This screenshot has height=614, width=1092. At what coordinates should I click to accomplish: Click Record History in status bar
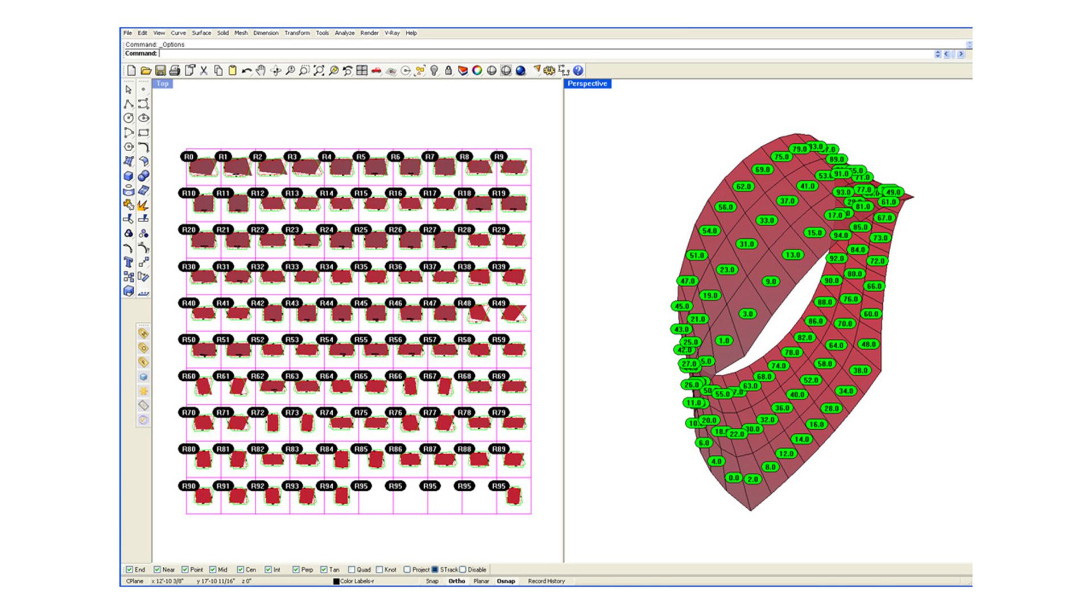coord(546,581)
